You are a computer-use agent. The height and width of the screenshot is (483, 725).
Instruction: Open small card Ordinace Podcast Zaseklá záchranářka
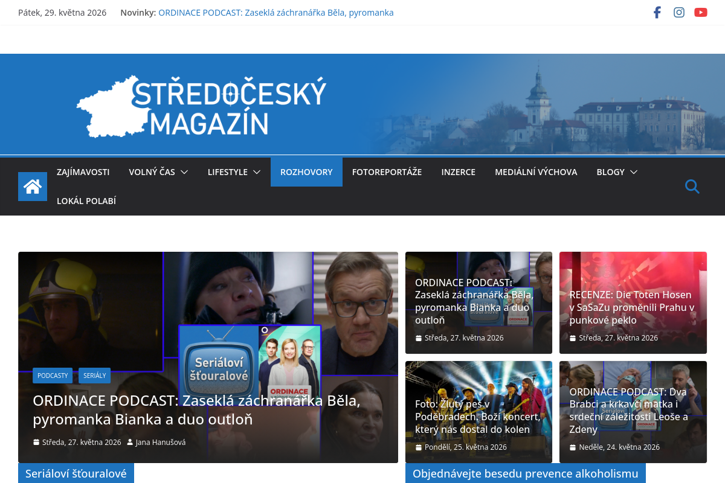click(474, 301)
